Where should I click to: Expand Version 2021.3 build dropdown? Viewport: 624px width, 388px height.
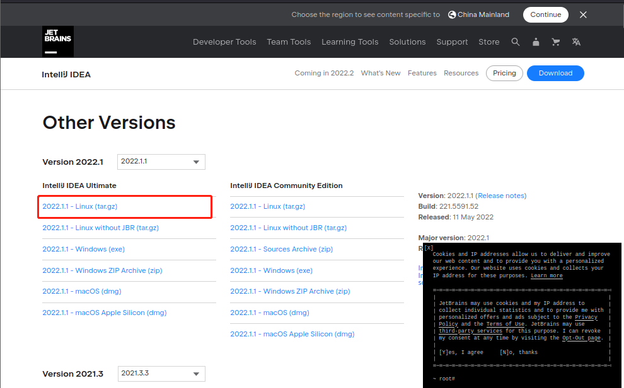click(161, 374)
